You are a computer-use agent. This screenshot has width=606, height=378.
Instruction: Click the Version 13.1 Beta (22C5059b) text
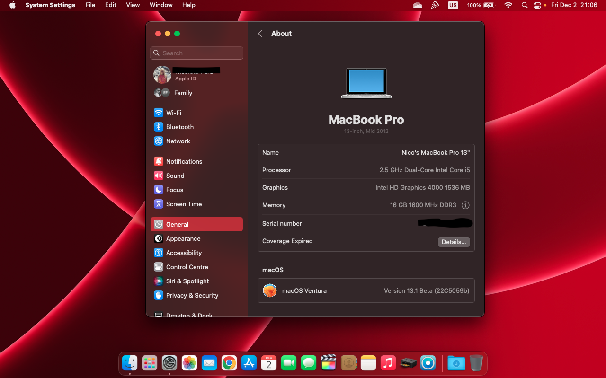point(427,290)
